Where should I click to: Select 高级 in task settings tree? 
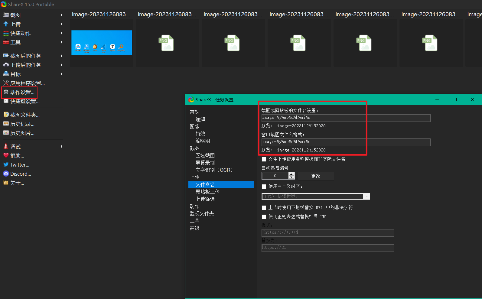click(195, 228)
